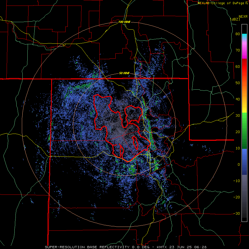The height and width of the screenshot is (249, 249).
Task: Click the 50 value on the dBZ scale
Action: 238,83
